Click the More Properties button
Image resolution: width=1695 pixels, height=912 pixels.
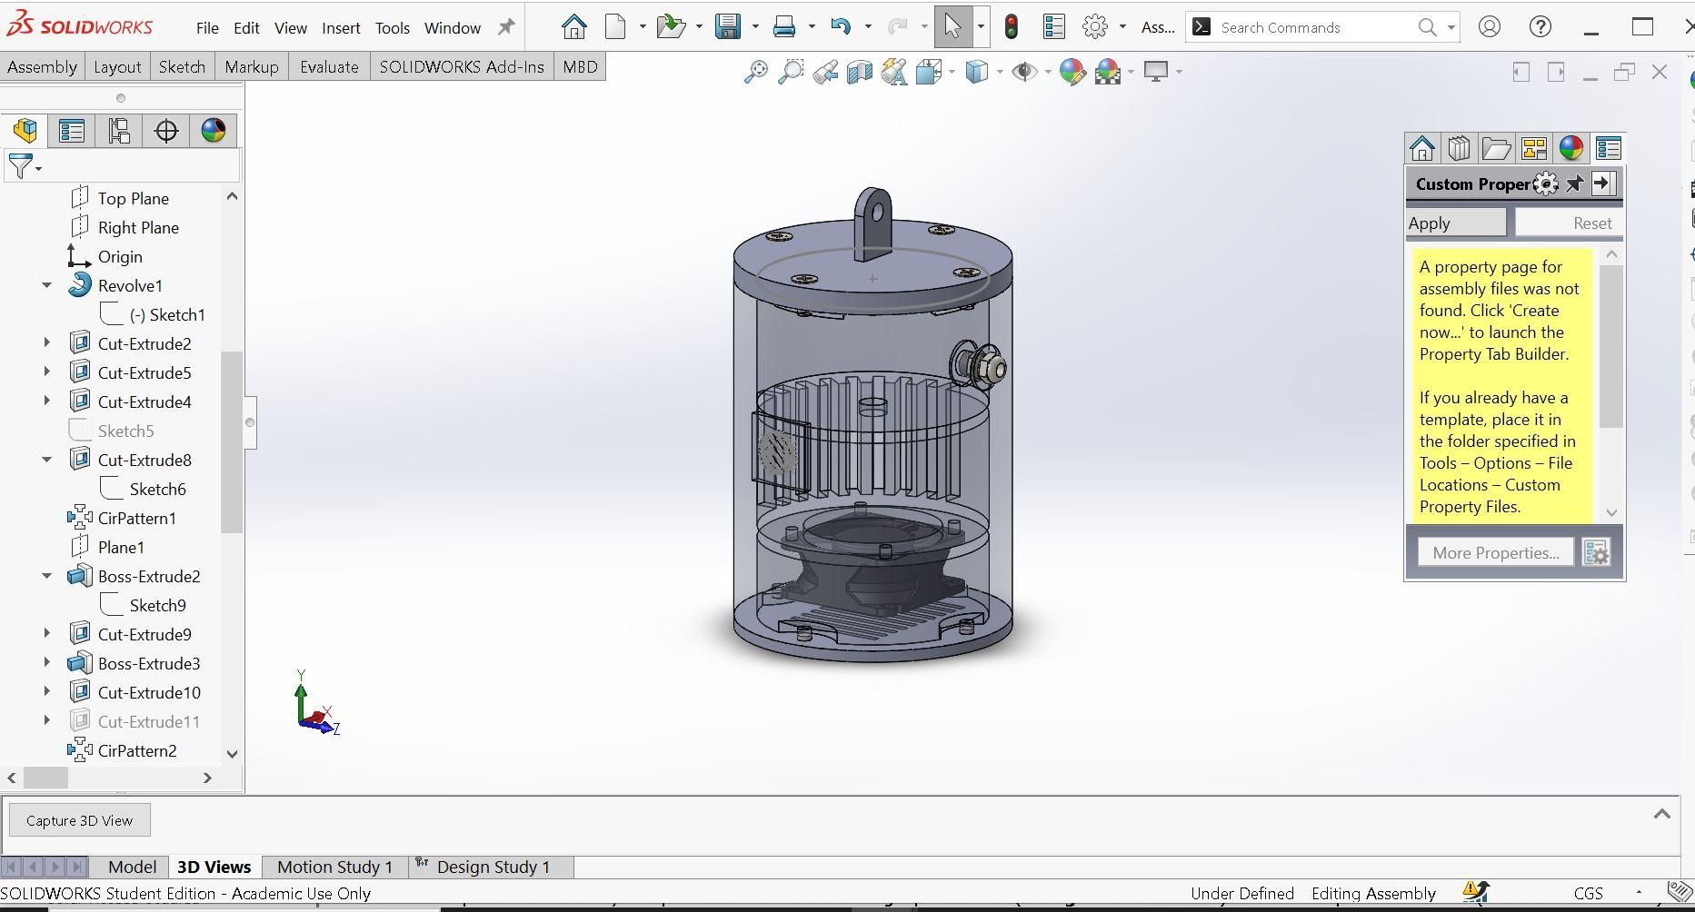[1496, 552]
